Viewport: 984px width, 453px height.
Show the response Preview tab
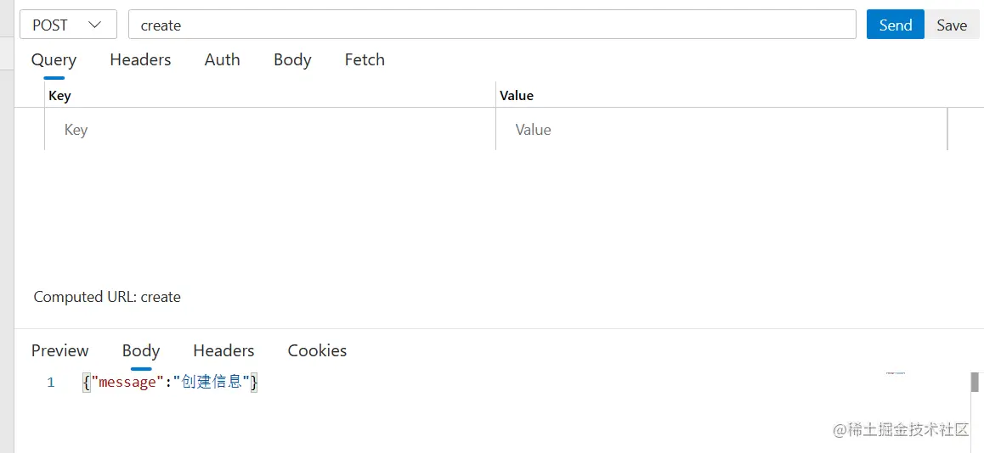pyautogui.click(x=59, y=351)
